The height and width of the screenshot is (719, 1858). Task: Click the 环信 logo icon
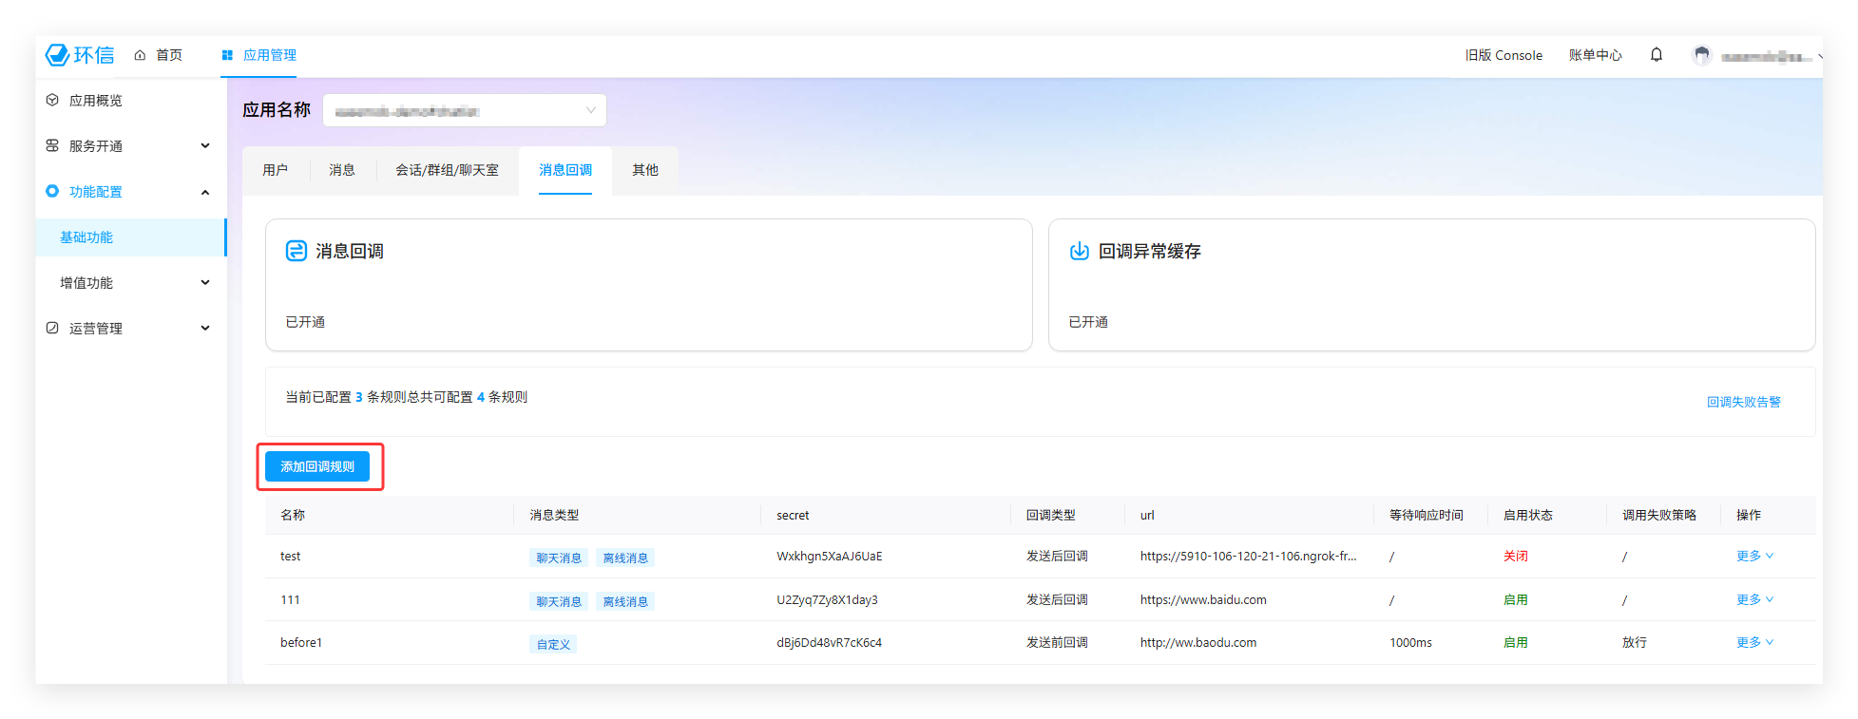[58, 55]
